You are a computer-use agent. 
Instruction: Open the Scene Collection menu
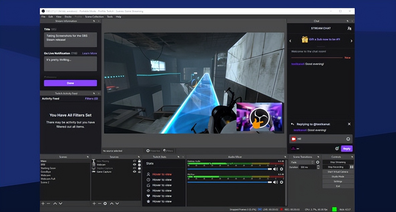click(94, 16)
